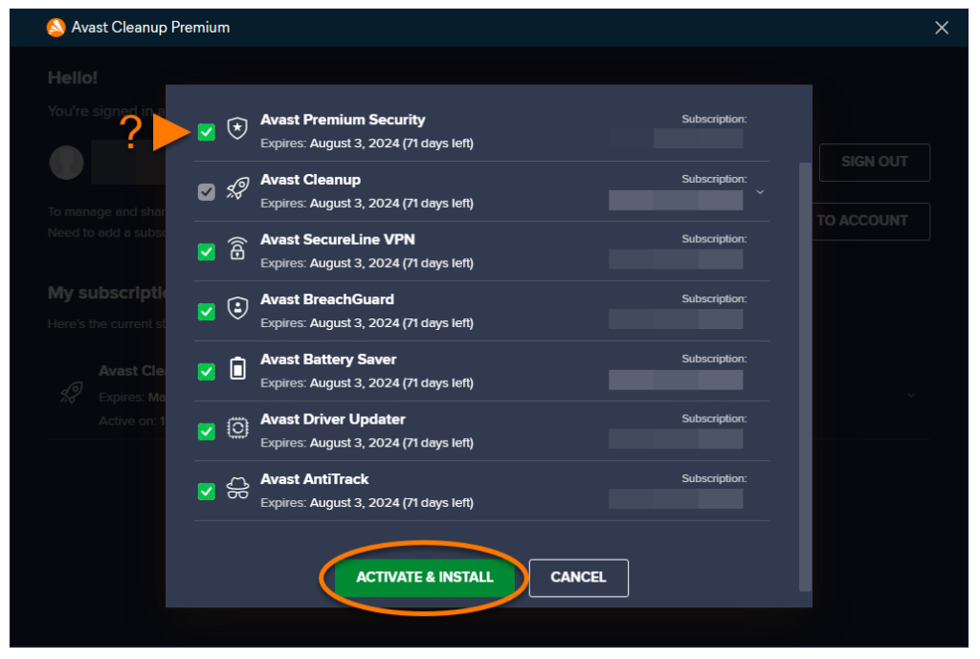The height and width of the screenshot is (659, 980).
Task: Click the blurred subscription code for Avast Cleanup
Action: point(676,200)
